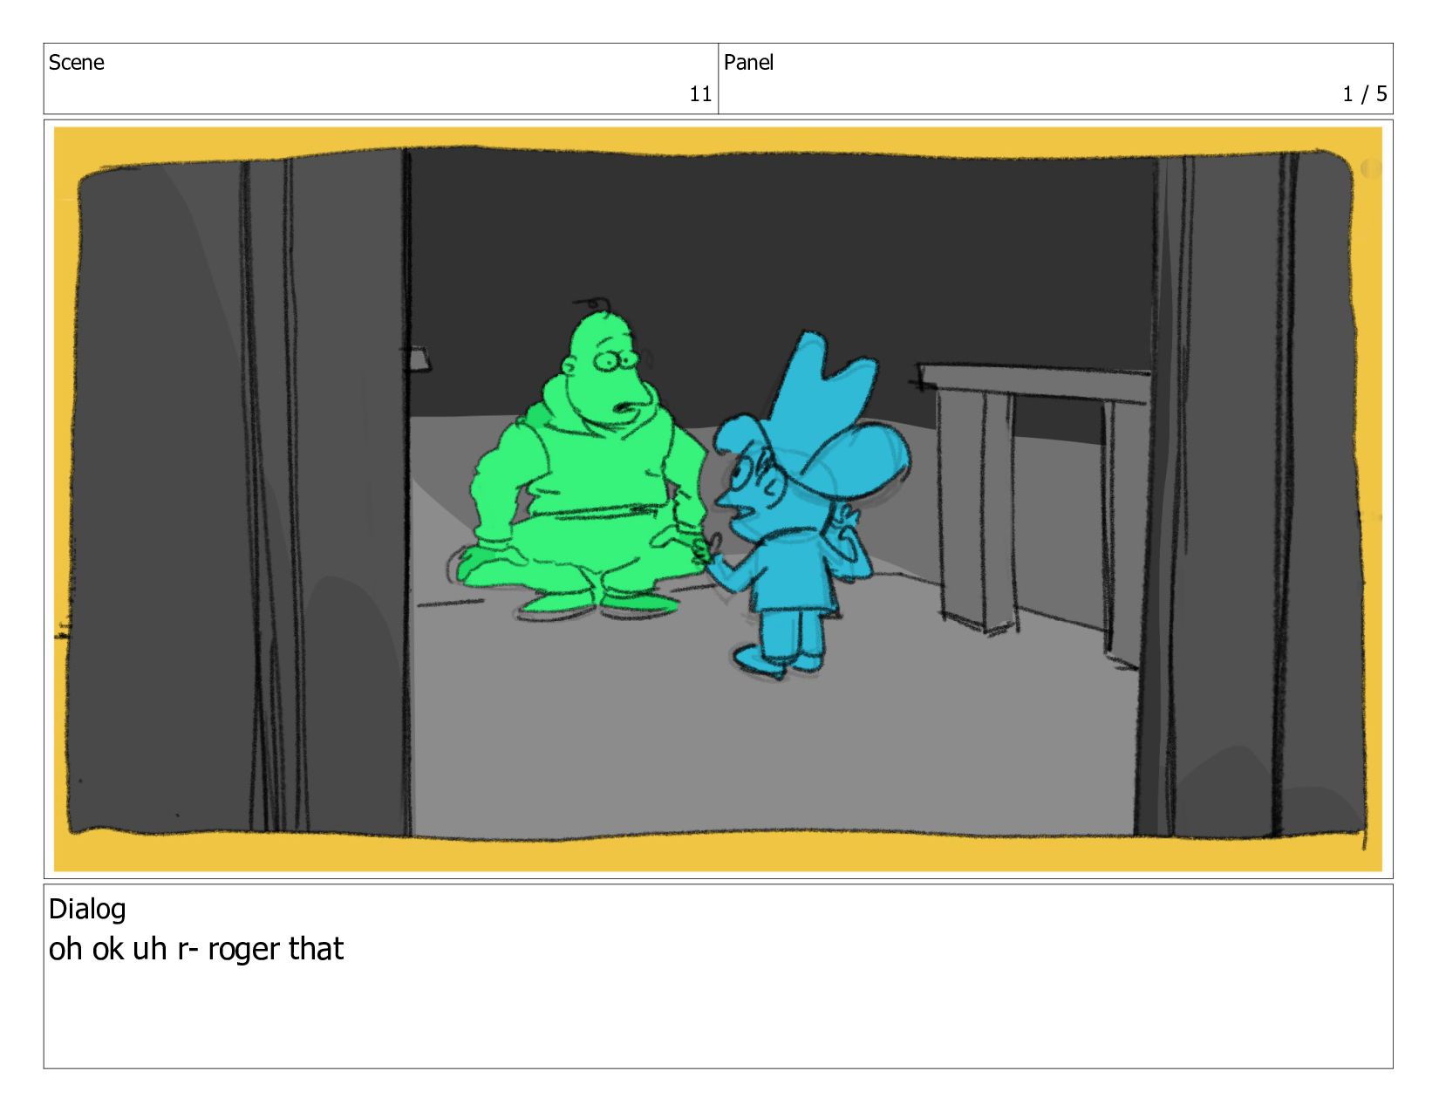The image size is (1439, 1112).
Task: Click the 'Dialog' heading
Action: [87, 909]
